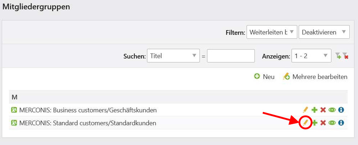Duplicate Standard customers group using green plus
Viewport: 358px width, 145px height.
[x=315, y=123]
